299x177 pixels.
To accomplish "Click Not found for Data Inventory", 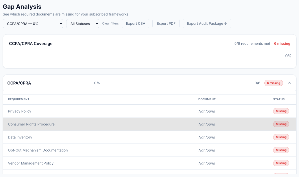I will [207, 137].
